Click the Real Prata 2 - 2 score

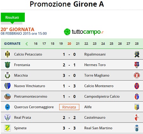tap(69, 117)
